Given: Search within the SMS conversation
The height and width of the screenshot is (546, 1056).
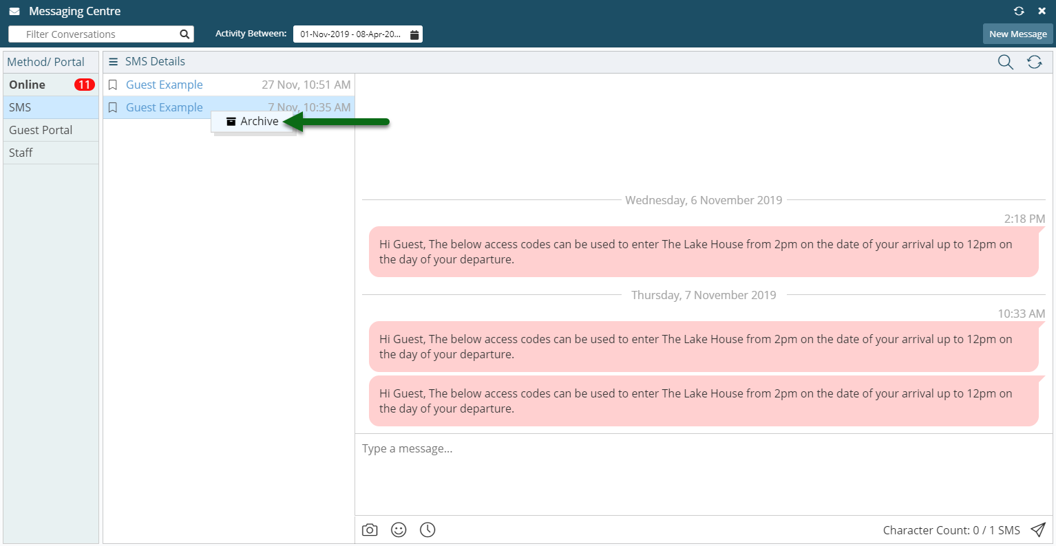Looking at the screenshot, I should tap(1005, 62).
